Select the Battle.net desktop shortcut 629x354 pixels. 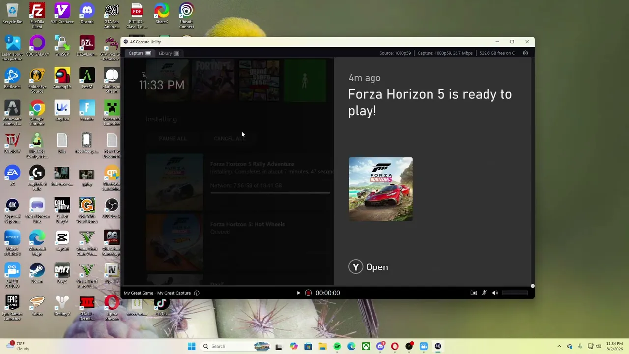[x=12, y=79]
